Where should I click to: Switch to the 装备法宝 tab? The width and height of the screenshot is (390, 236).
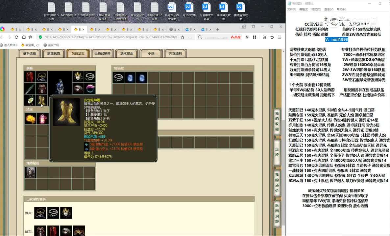point(78,53)
